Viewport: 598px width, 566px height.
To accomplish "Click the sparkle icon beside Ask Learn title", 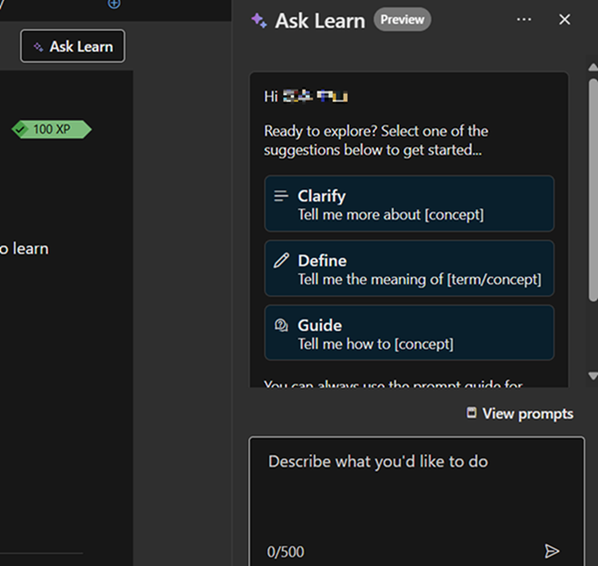I will (x=259, y=20).
